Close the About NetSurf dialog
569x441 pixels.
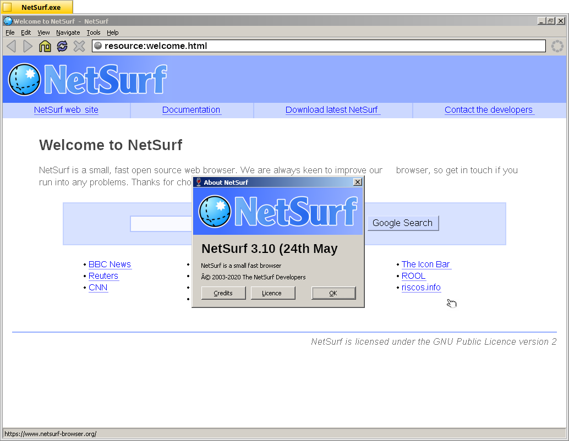click(358, 182)
